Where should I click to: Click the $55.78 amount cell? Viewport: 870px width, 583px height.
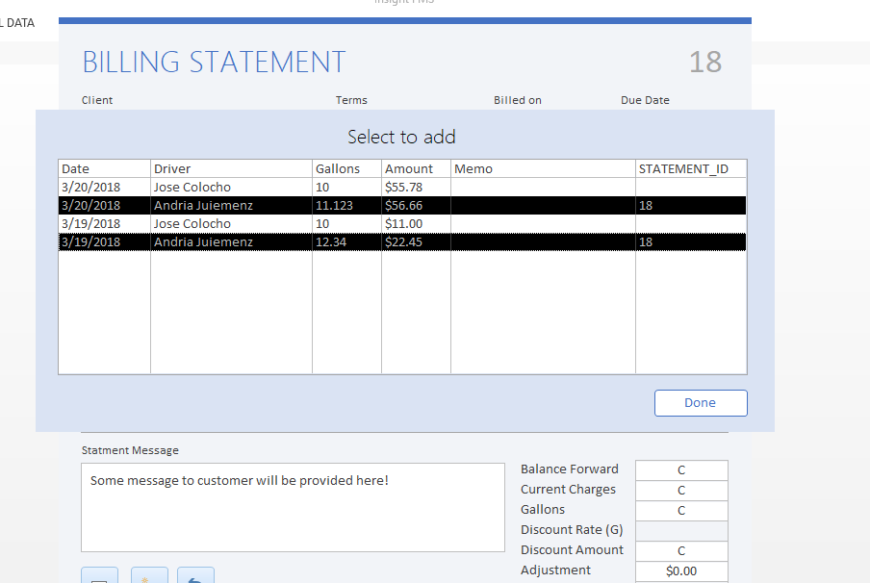[x=416, y=187]
